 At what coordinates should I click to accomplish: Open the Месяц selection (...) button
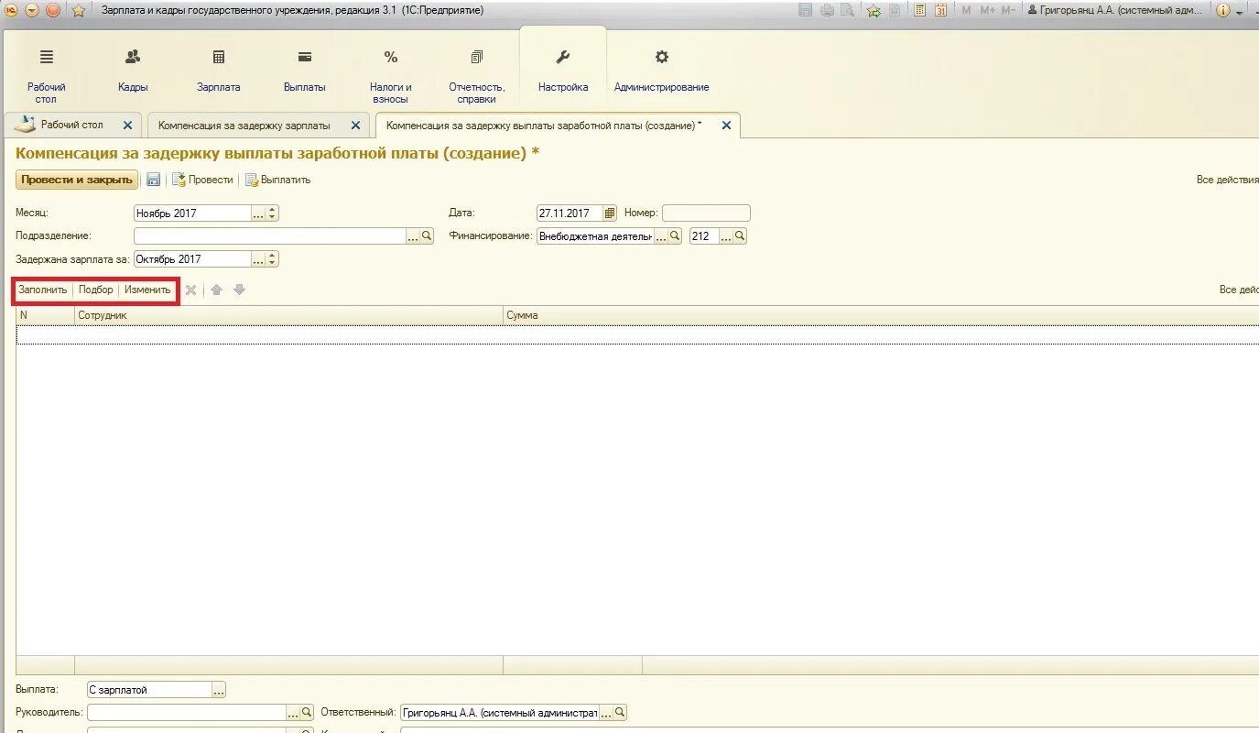(258, 213)
